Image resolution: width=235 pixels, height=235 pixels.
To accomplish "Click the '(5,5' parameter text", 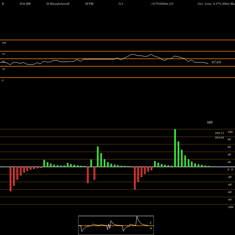I will pyautogui.click(x=121, y=4).
